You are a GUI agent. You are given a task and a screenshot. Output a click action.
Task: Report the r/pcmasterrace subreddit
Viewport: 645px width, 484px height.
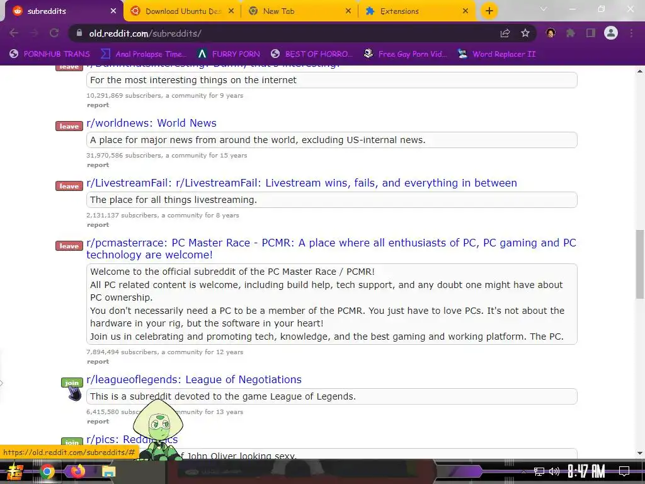[98, 361]
